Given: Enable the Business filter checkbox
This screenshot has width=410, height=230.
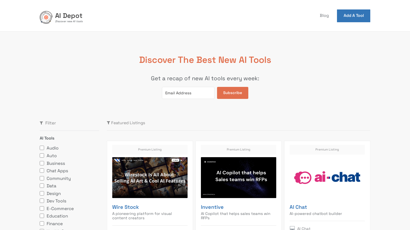Looking at the screenshot, I should pyautogui.click(x=42, y=163).
